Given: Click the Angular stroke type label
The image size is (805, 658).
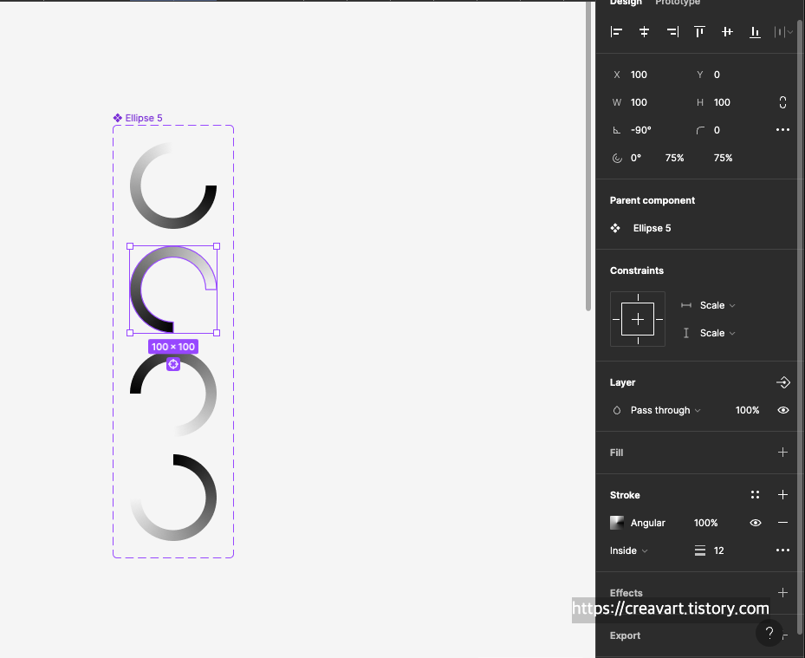Looking at the screenshot, I should point(647,523).
